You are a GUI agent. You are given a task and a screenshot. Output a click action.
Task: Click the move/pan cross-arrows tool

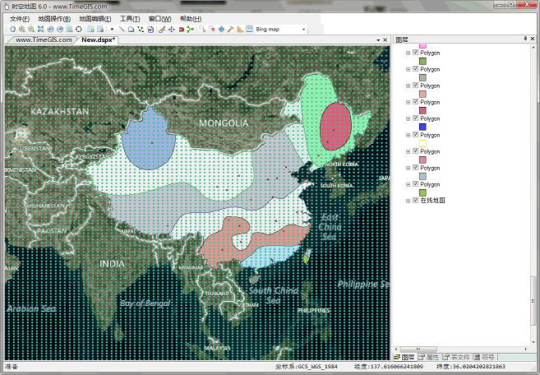[x=171, y=29]
